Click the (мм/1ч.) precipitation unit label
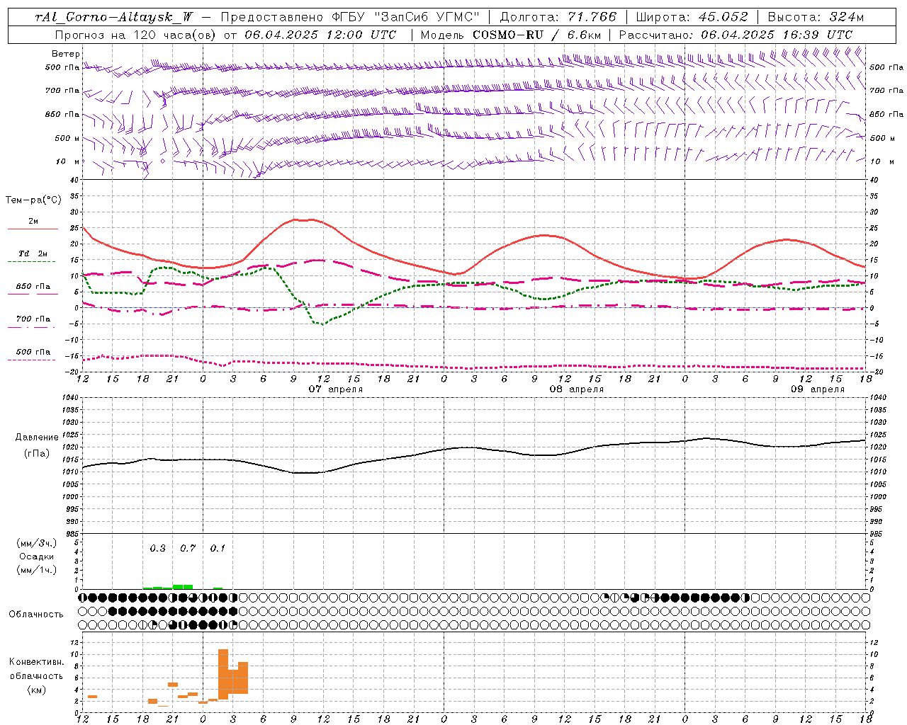Screen dimensions: 907x725 (36, 571)
